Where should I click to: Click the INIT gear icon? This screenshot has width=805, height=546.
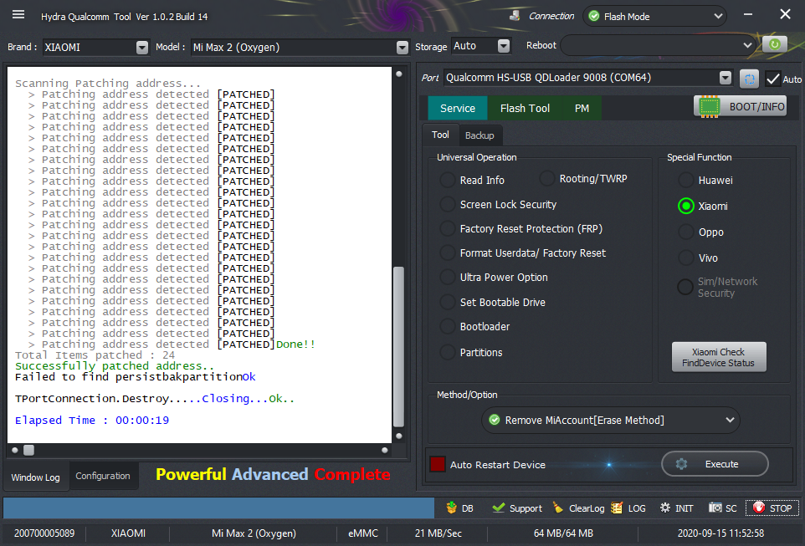point(665,508)
